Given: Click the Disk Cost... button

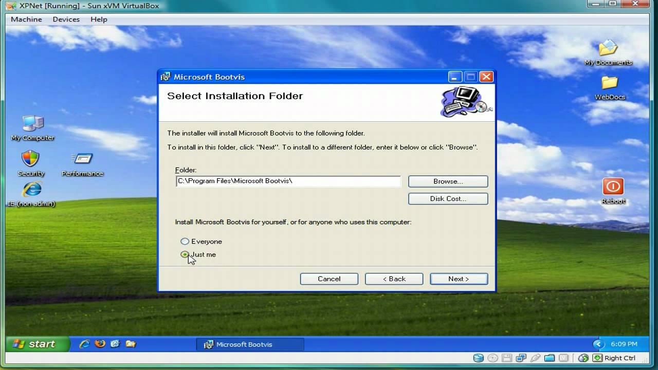Looking at the screenshot, I should 448,198.
